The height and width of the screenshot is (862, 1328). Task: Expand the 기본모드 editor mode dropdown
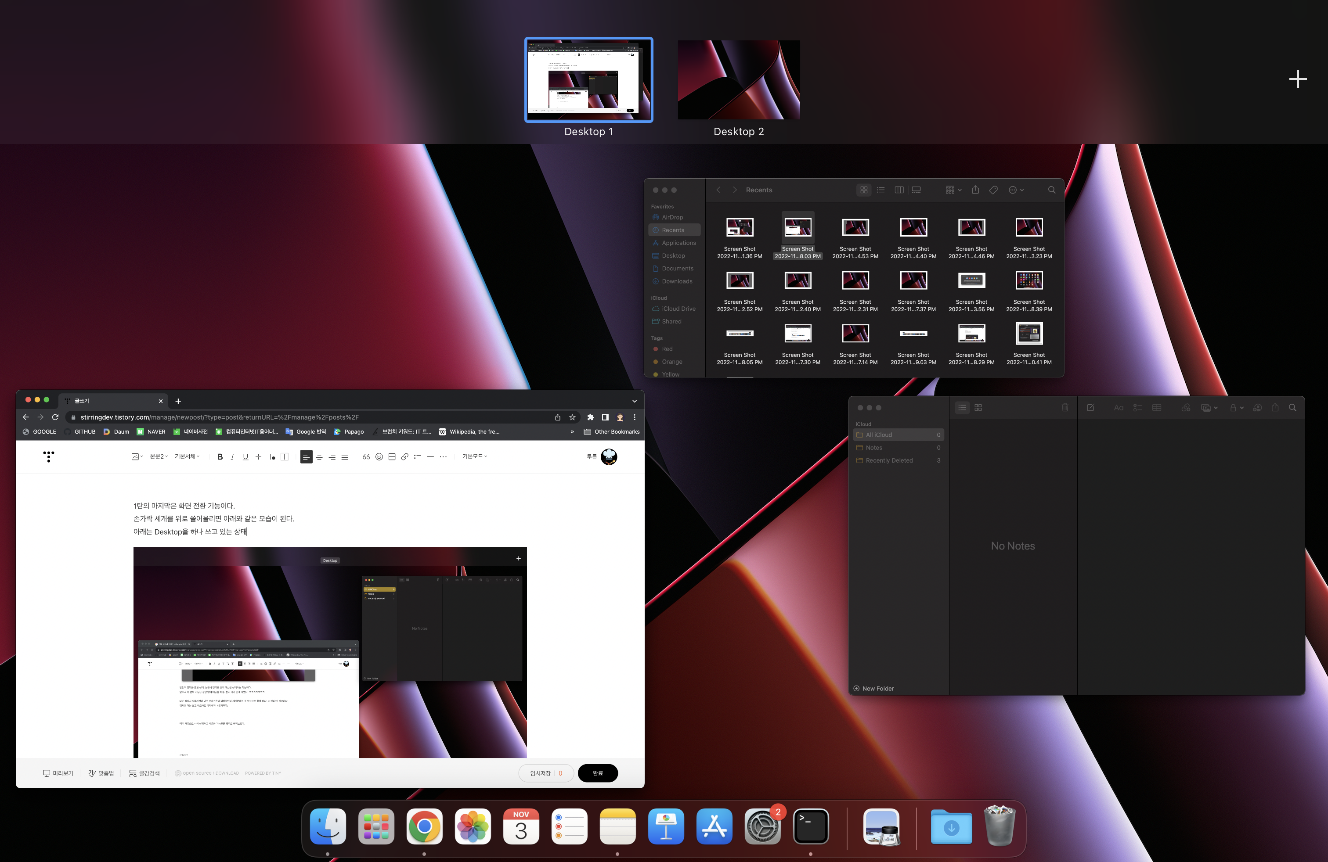[x=474, y=456]
